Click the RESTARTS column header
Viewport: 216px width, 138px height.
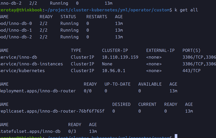[x=97, y=17]
